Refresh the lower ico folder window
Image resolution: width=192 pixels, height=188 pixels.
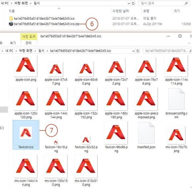click(138, 51)
